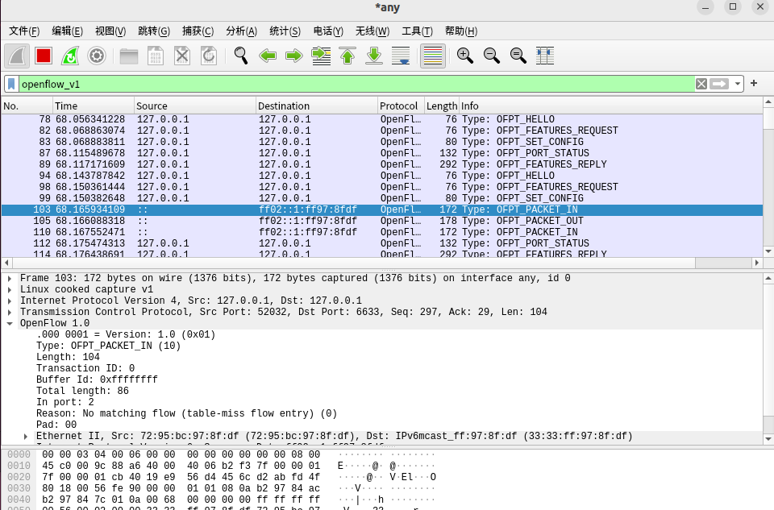The width and height of the screenshot is (774, 510).
Task: Add a display filter button
Action: [x=754, y=83]
